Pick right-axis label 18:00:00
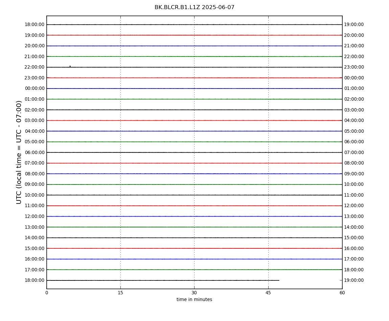389x321 pixels. pyautogui.click(x=354, y=270)
